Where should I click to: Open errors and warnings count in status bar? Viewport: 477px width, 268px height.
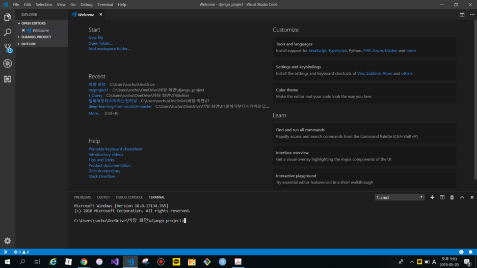click(x=21, y=252)
